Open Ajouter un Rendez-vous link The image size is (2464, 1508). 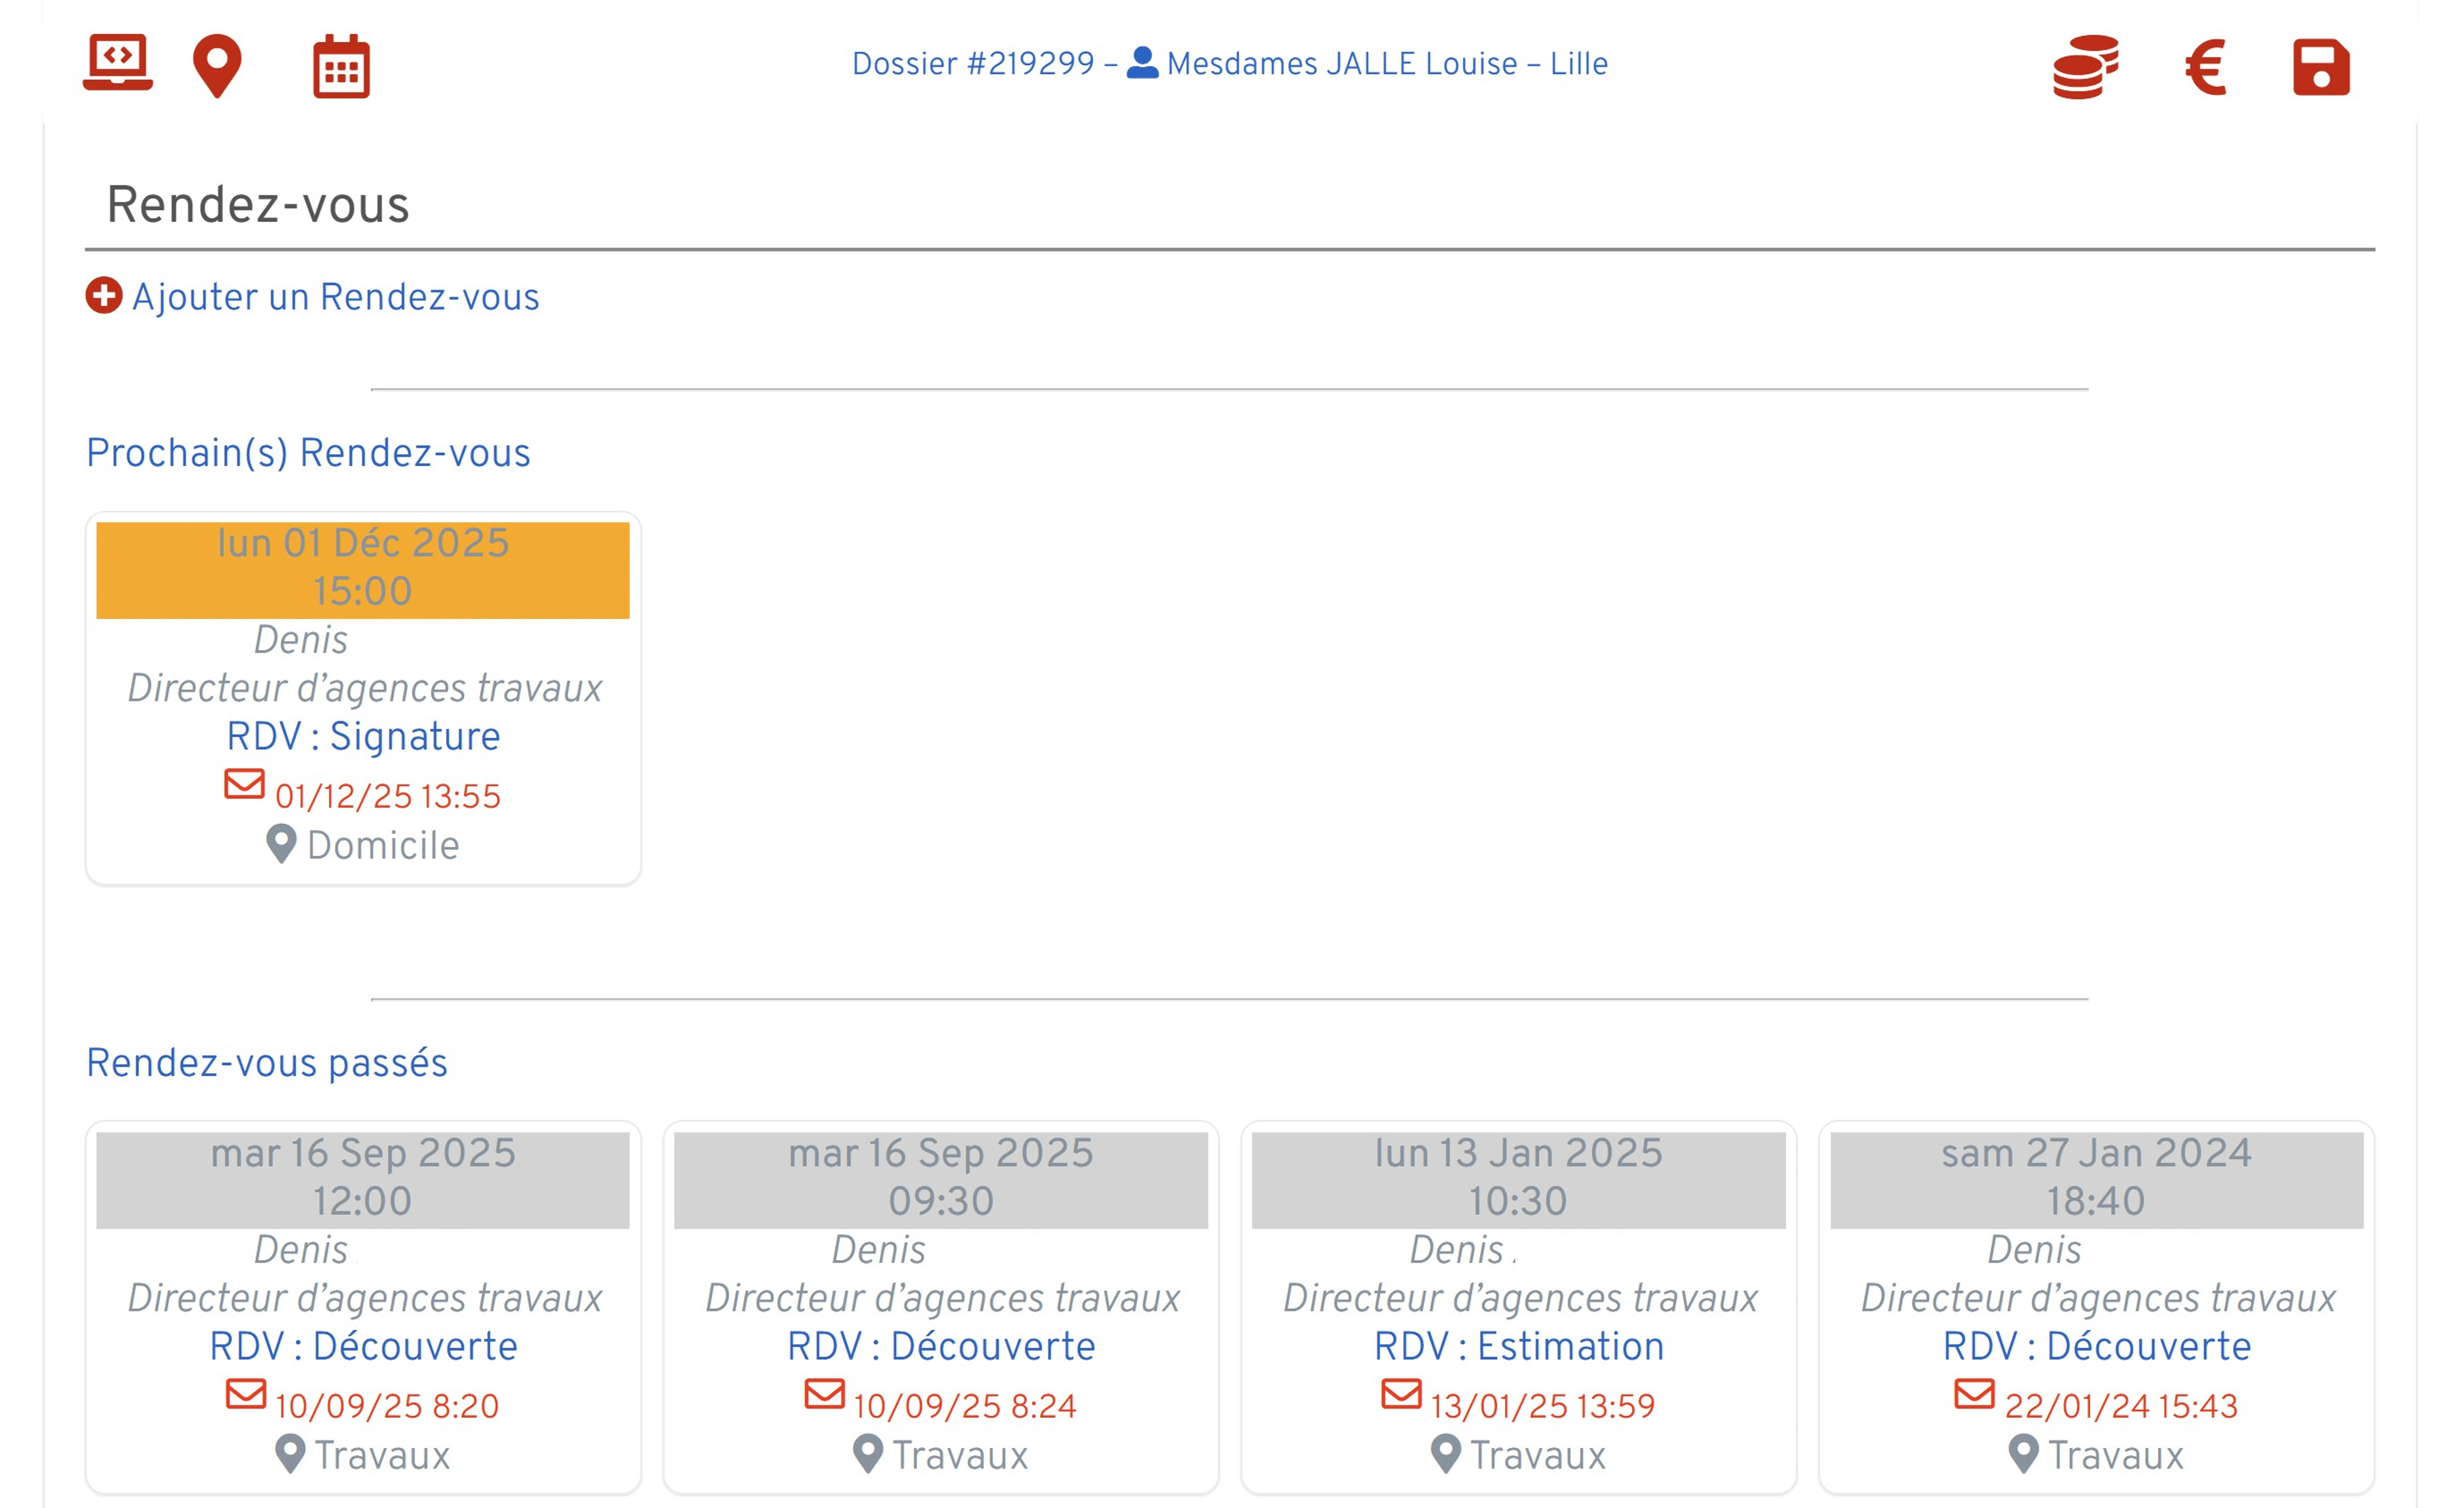[x=336, y=297]
